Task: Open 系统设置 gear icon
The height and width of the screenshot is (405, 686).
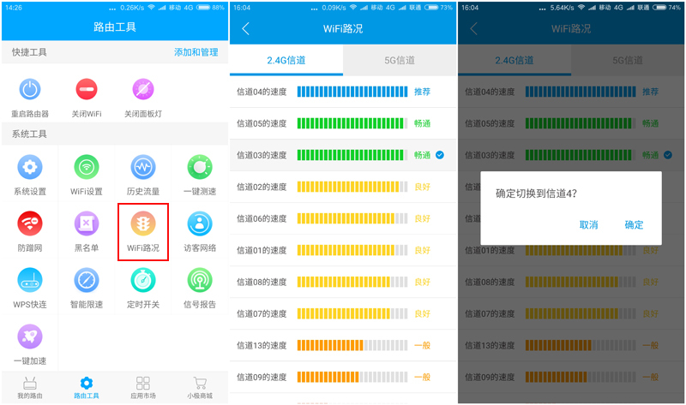Action: tap(29, 168)
